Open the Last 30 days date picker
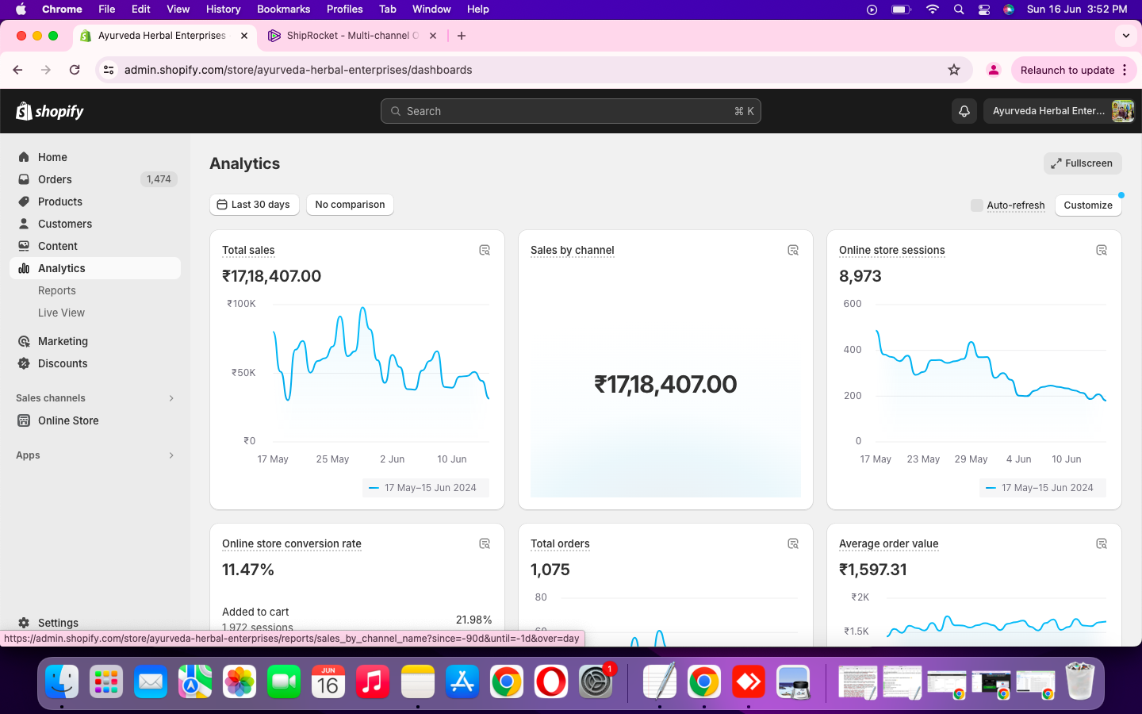The width and height of the screenshot is (1142, 714). click(x=254, y=205)
